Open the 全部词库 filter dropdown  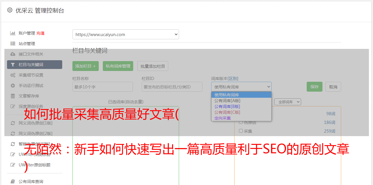coord(287,102)
